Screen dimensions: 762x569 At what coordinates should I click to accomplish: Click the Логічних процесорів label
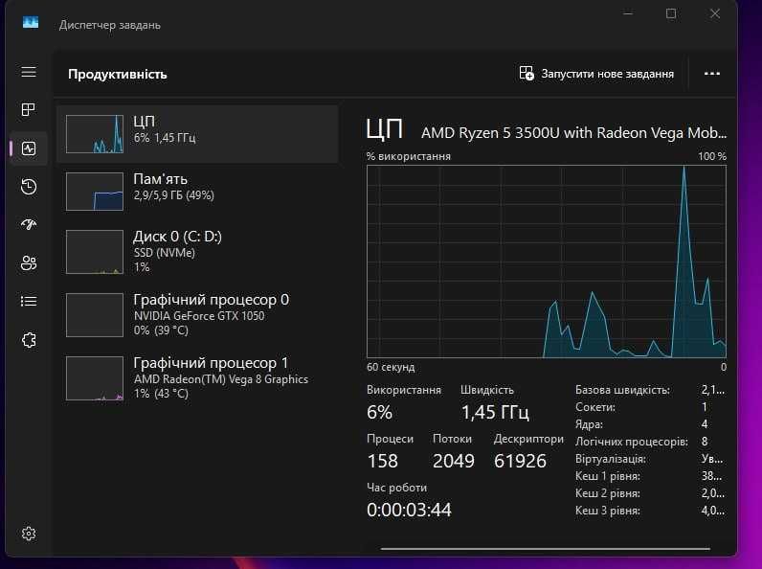pyautogui.click(x=632, y=442)
